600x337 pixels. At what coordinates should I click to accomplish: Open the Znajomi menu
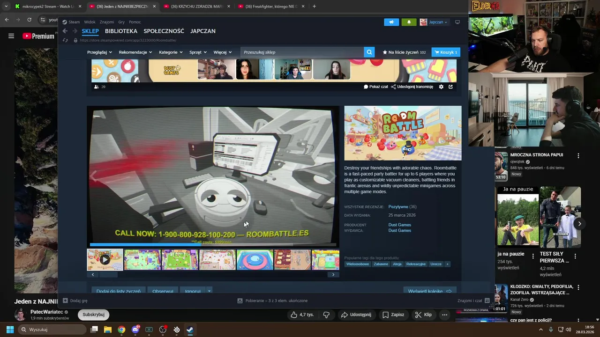(x=107, y=22)
